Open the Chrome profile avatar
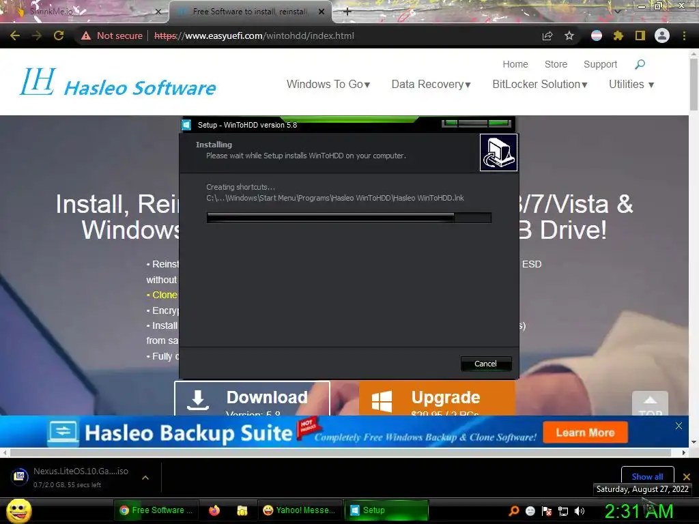The height and width of the screenshot is (524, 699). (x=662, y=35)
